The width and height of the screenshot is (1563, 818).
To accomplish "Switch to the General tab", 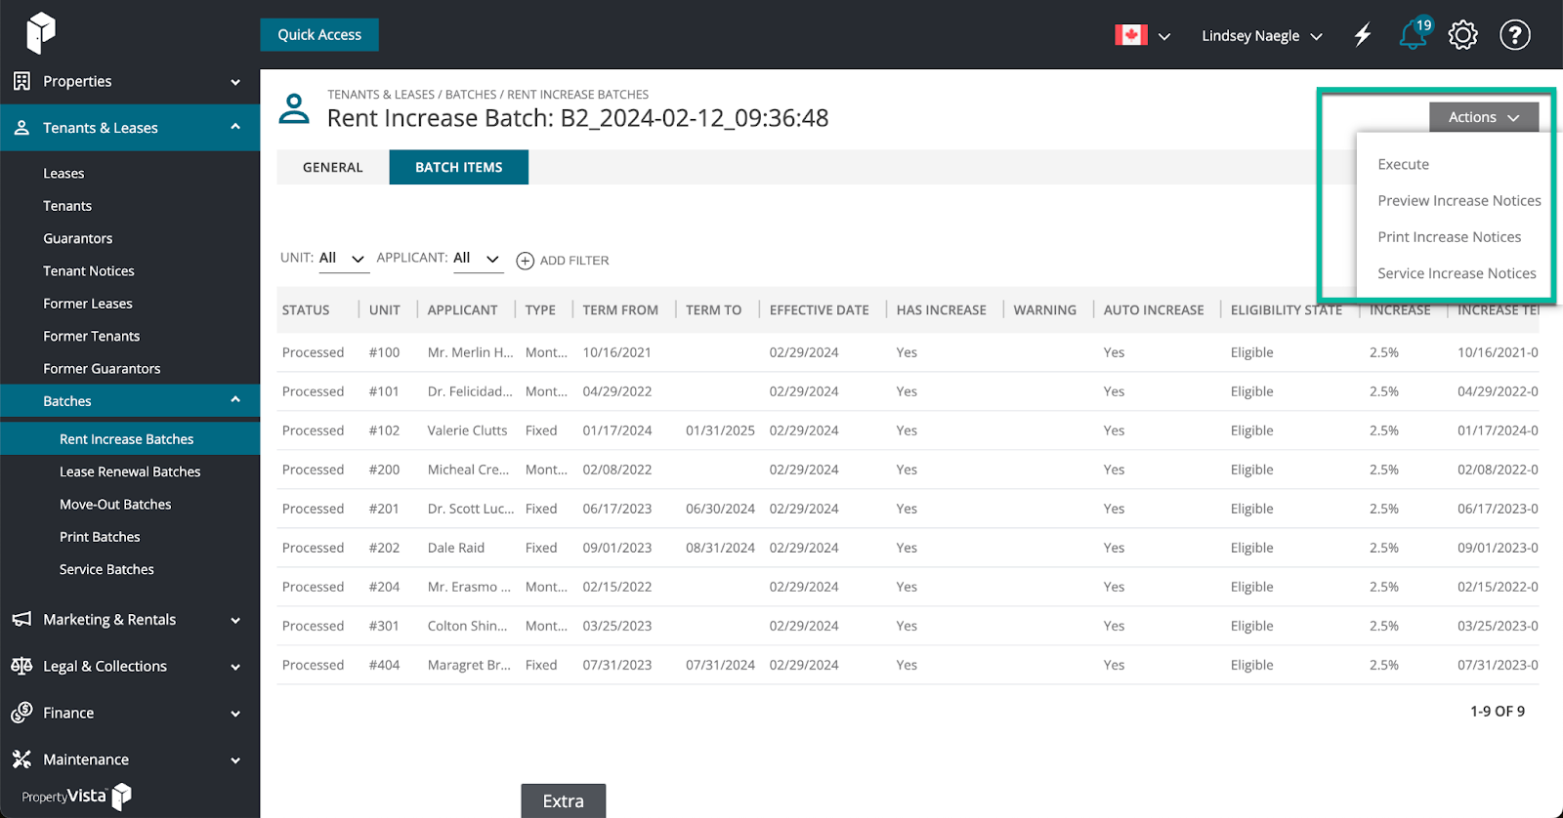I will (x=333, y=167).
